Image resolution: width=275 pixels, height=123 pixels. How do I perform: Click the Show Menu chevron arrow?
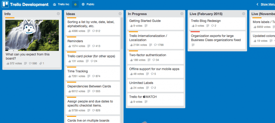[x=258, y=4]
